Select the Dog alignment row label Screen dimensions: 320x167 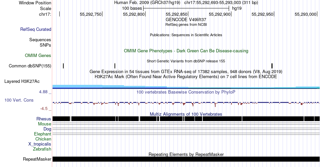pos(47,129)
